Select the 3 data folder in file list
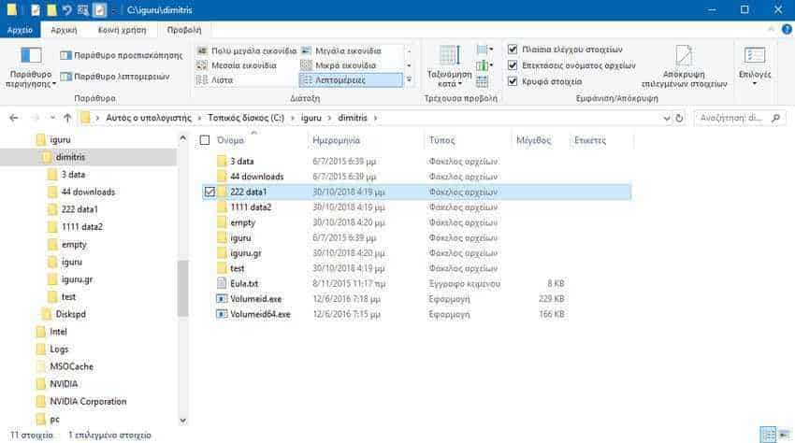 pos(242,161)
